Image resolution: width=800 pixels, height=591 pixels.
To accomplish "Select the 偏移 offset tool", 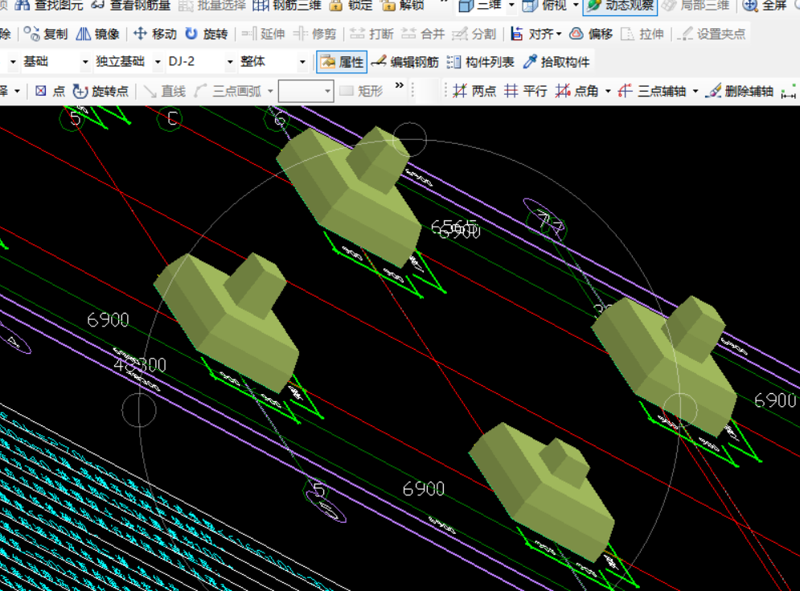I will 591,34.
